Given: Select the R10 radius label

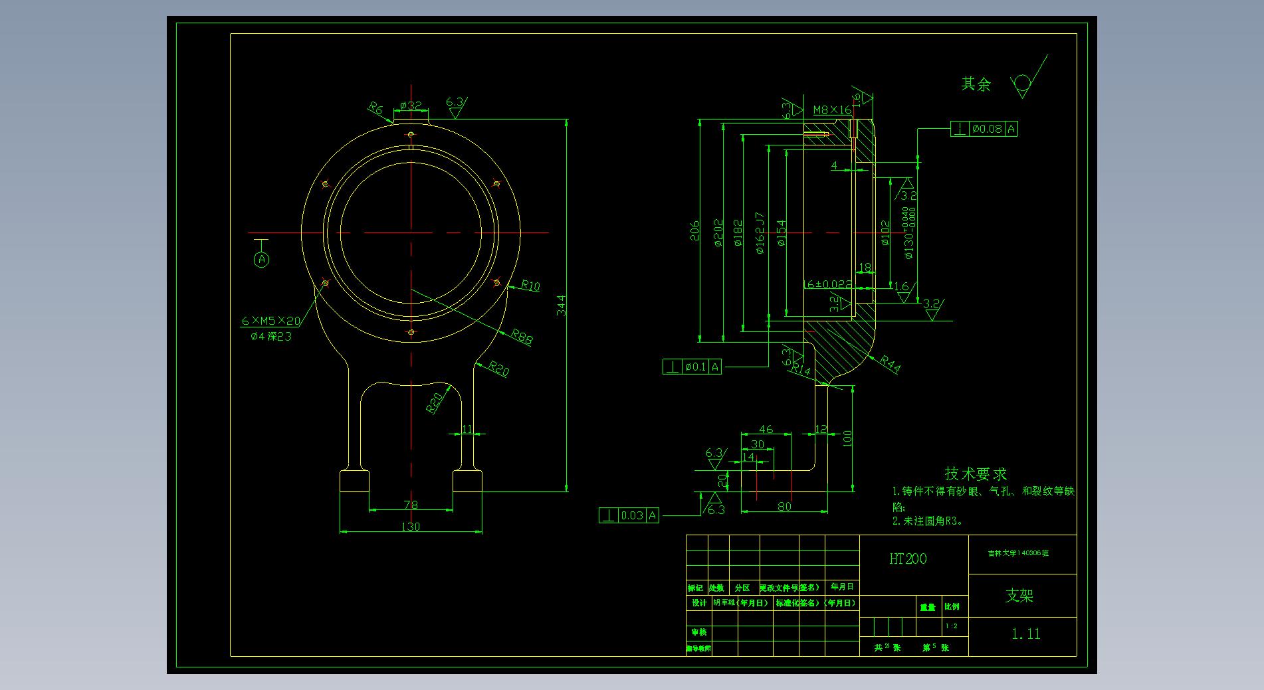Looking at the screenshot, I should pyautogui.click(x=530, y=286).
